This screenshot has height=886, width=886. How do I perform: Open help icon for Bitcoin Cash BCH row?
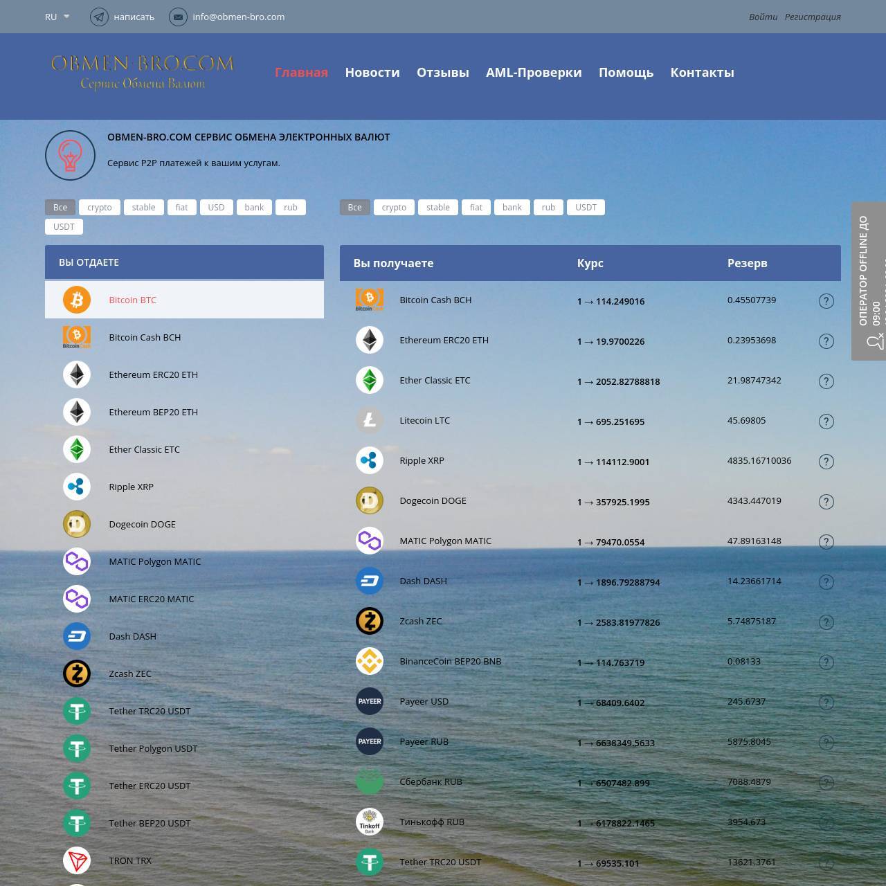click(x=826, y=301)
